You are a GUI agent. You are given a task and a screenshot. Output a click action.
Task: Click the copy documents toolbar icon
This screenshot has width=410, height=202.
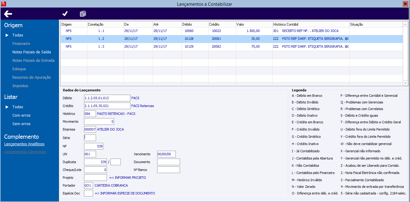point(83,14)
